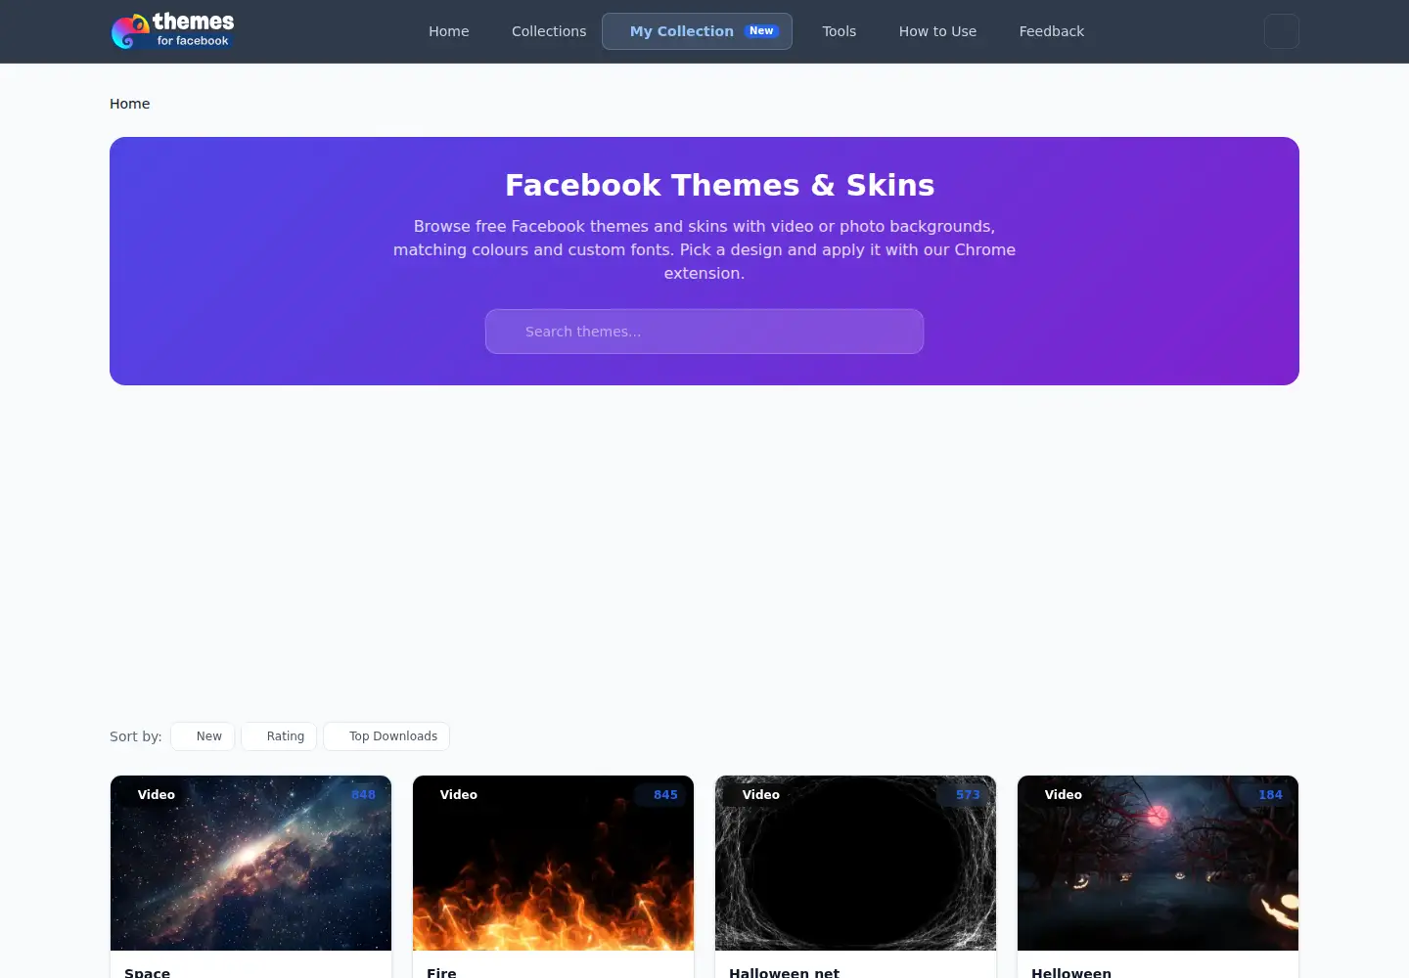The width and height of the screenshot is (1409, 978).
Task: Open the Tools menu
Action: point(840,31)
